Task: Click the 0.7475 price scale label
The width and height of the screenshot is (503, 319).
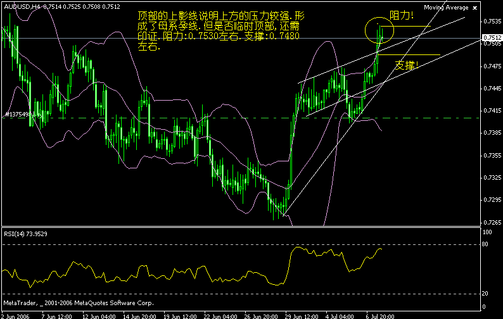Action: click(492, 66)
